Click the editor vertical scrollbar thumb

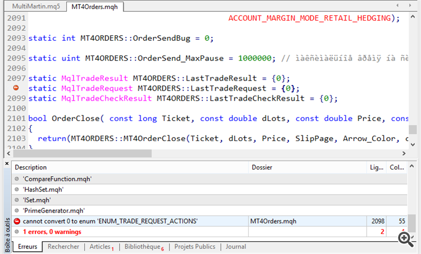(413, 130)
